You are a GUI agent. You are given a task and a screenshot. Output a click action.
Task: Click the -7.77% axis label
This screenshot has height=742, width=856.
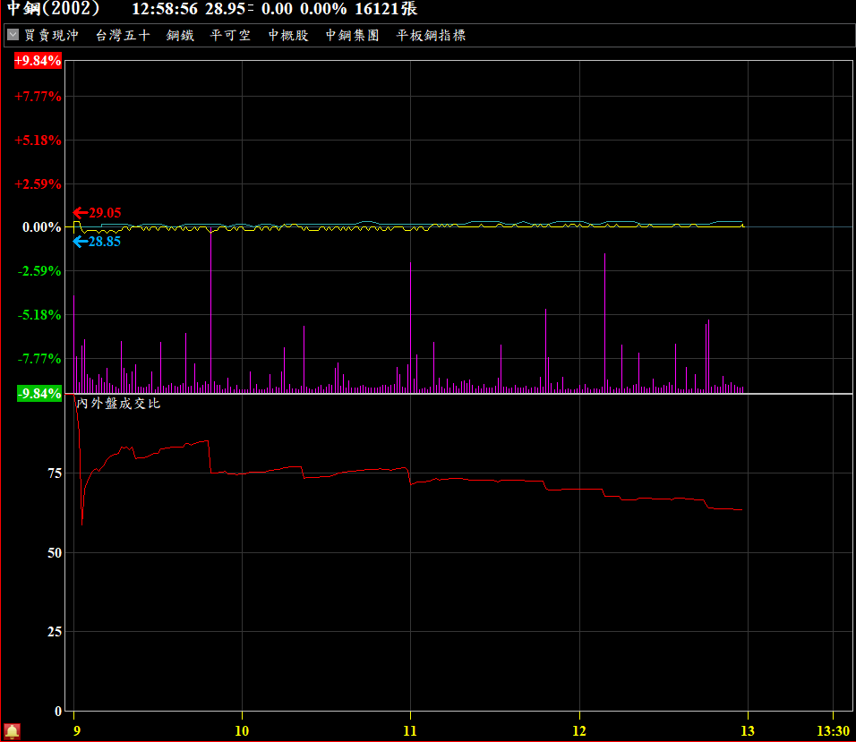coord(39,358)
